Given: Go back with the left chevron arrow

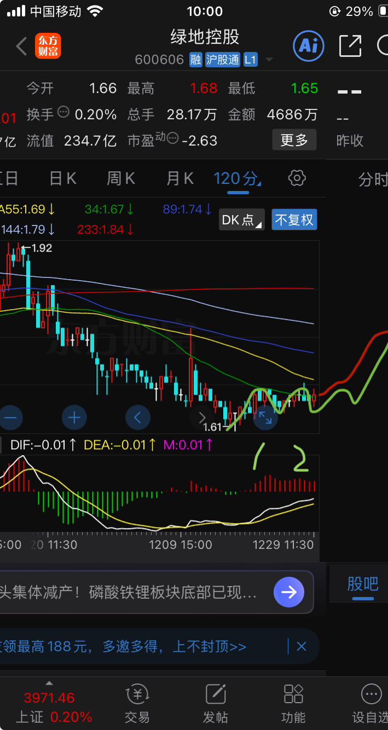Looking at the screenshot, I should [x=21, y=47].
